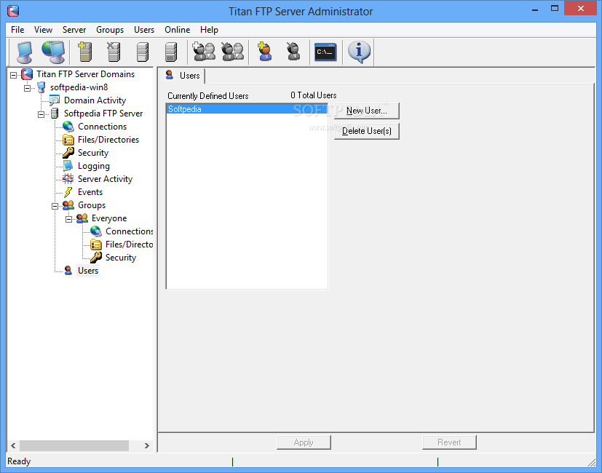Click the add new group toolbar icon
This screenshot has width=602, height=473.
204,52
